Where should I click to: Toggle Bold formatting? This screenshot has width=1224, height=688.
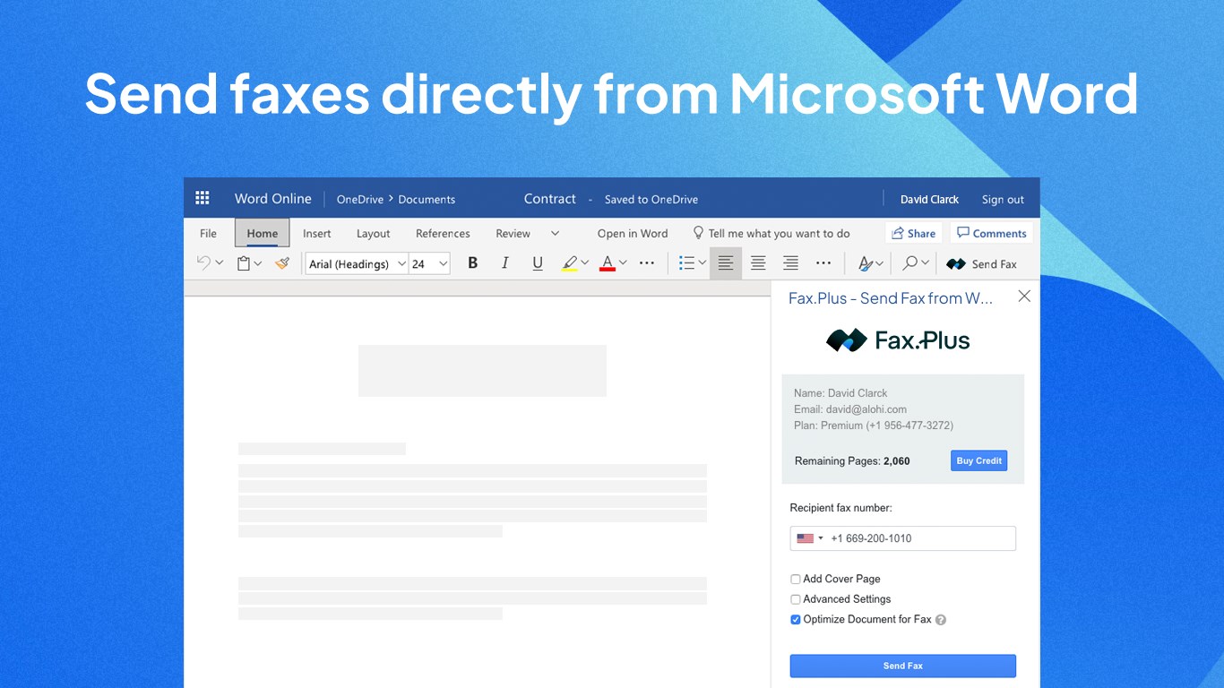pyautogui.click(x=473, y=263)
